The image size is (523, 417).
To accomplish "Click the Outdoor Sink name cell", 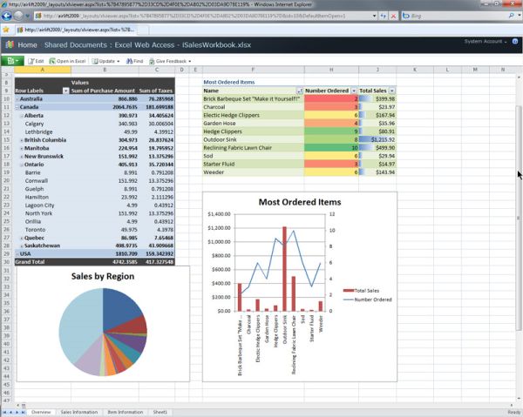I will click(x=253, y=140).
